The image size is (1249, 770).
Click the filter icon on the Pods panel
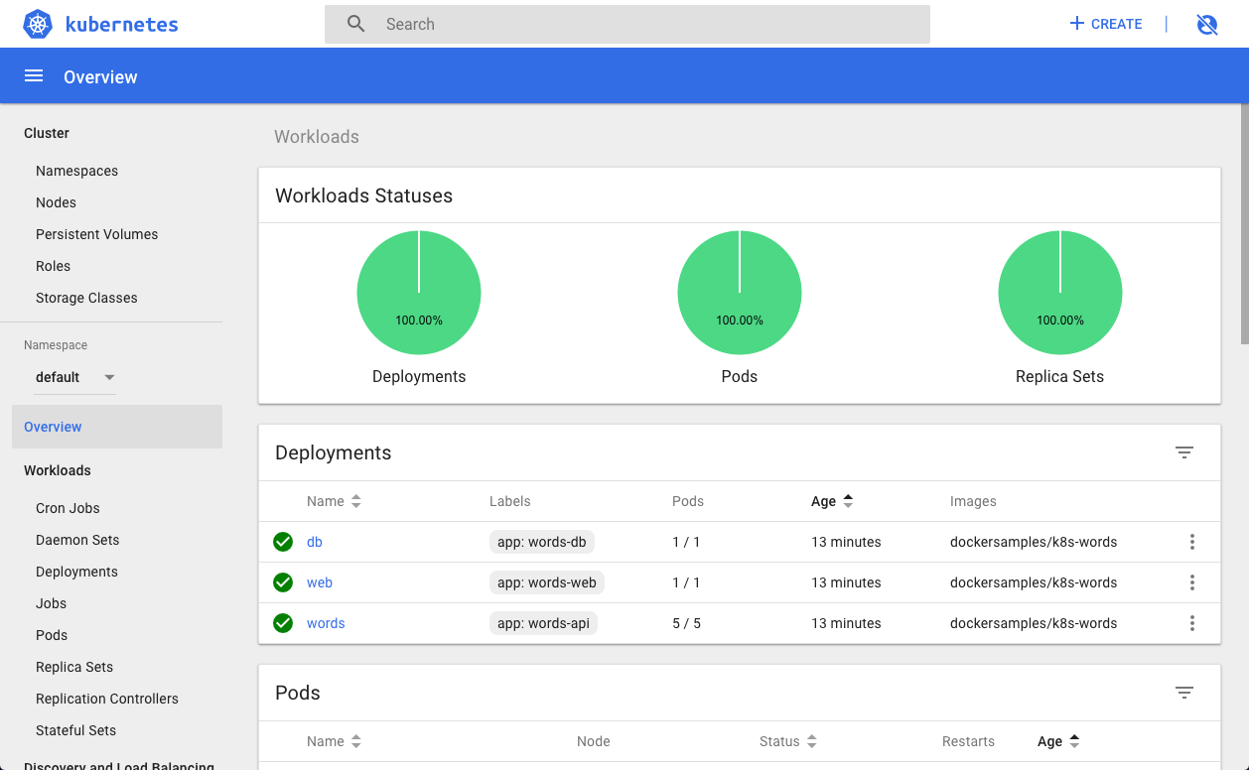pyautogui.click(x=1184, y=693)
